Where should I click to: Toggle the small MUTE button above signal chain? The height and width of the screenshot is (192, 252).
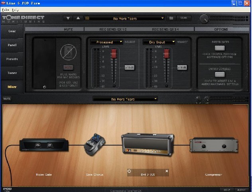[7, 99]
